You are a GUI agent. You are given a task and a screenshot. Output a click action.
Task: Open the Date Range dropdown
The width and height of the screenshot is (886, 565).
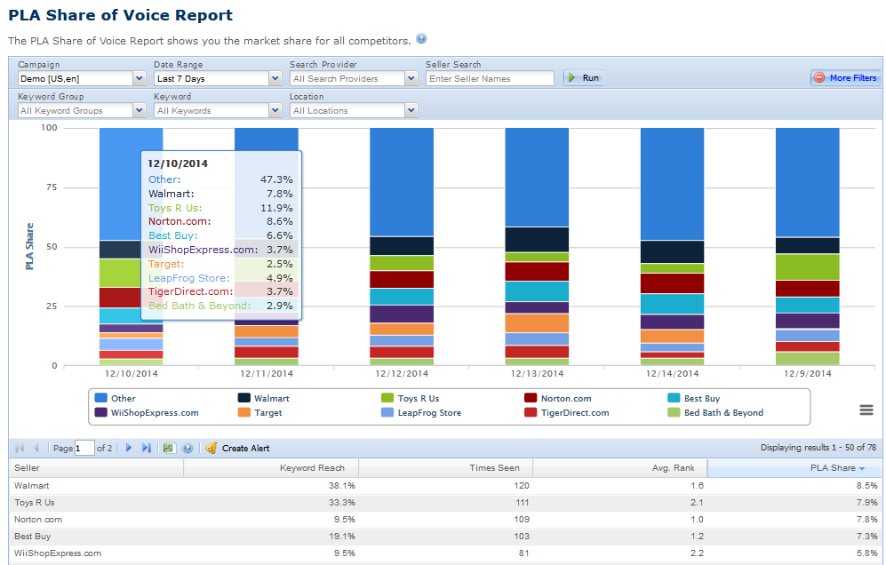tap(275, 78)
